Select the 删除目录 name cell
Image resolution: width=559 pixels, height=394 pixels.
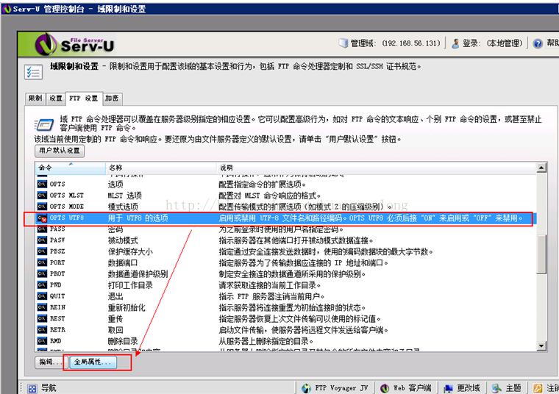(x=123, y=341)
